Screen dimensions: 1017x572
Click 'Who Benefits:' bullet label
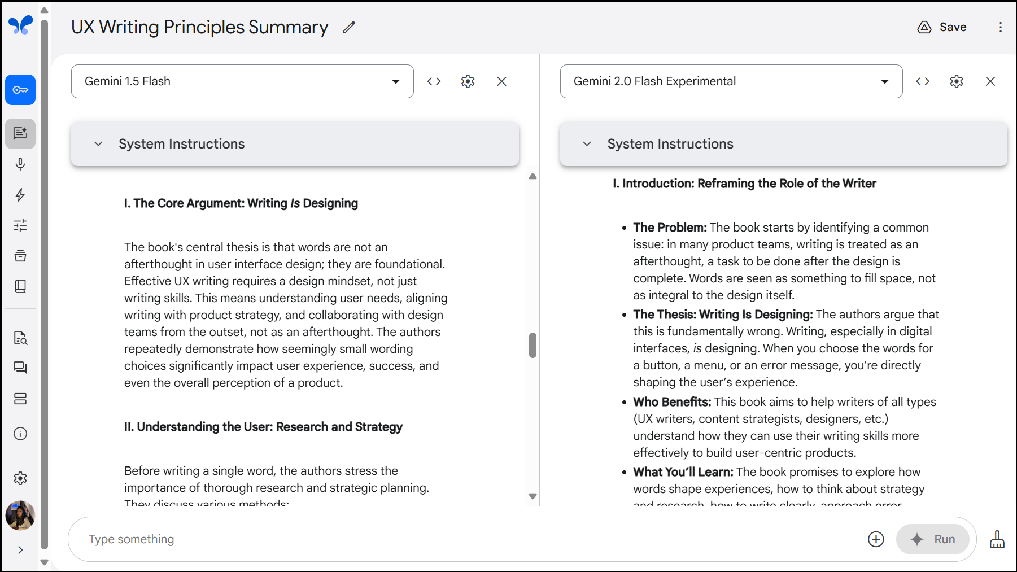click(672, 402)
